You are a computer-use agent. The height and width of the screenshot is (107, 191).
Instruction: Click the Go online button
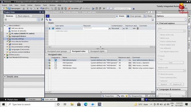point(73,9)
